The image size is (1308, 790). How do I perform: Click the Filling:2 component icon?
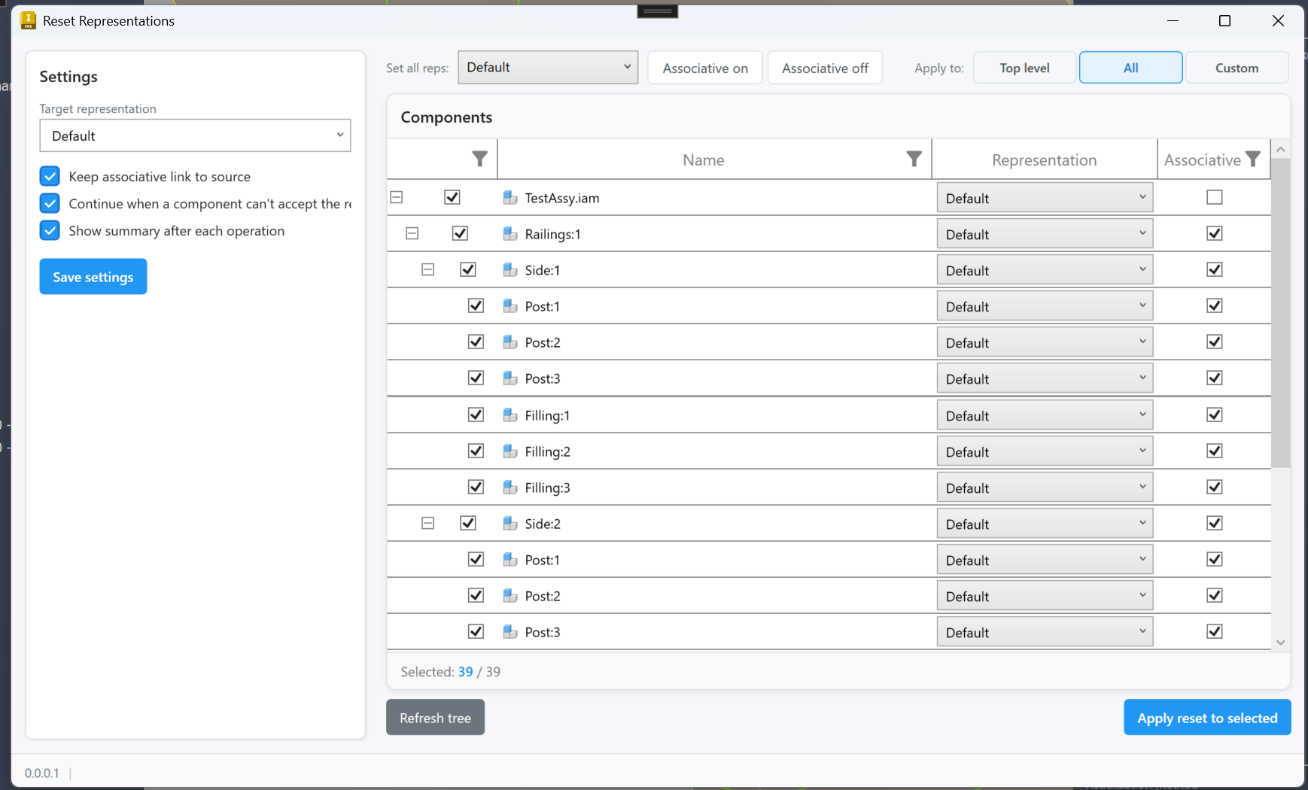[510, 451]
